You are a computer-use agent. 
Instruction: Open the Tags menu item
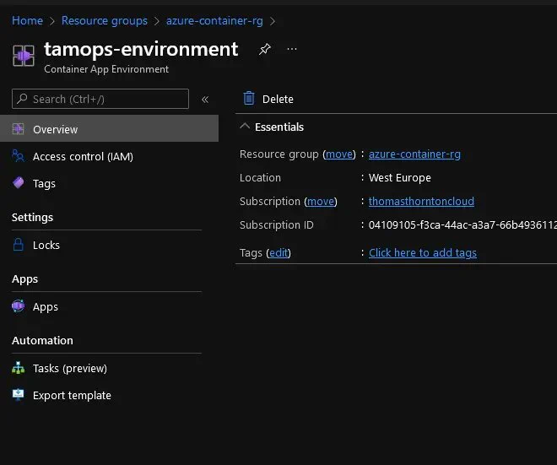point(44,184)
